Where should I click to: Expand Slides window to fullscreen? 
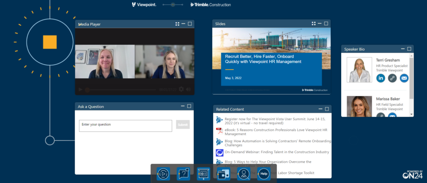point(314,24)
